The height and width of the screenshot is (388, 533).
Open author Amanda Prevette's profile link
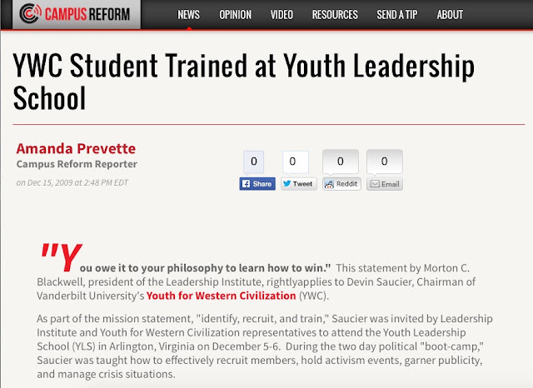76,148
